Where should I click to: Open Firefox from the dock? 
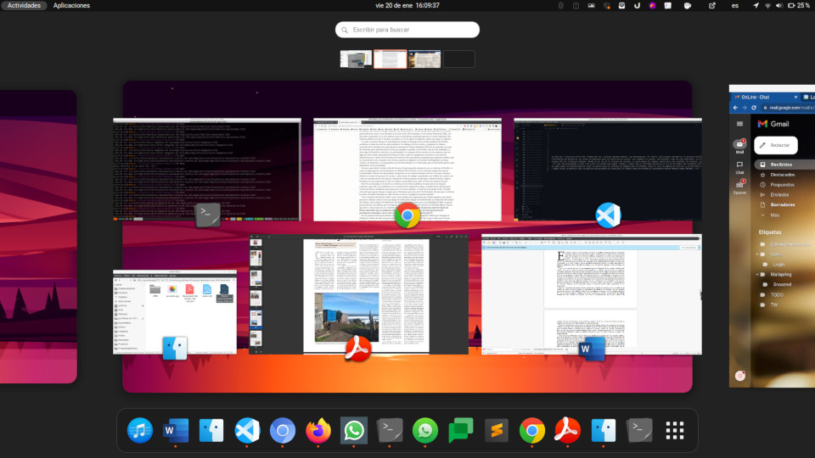(318, 431)
